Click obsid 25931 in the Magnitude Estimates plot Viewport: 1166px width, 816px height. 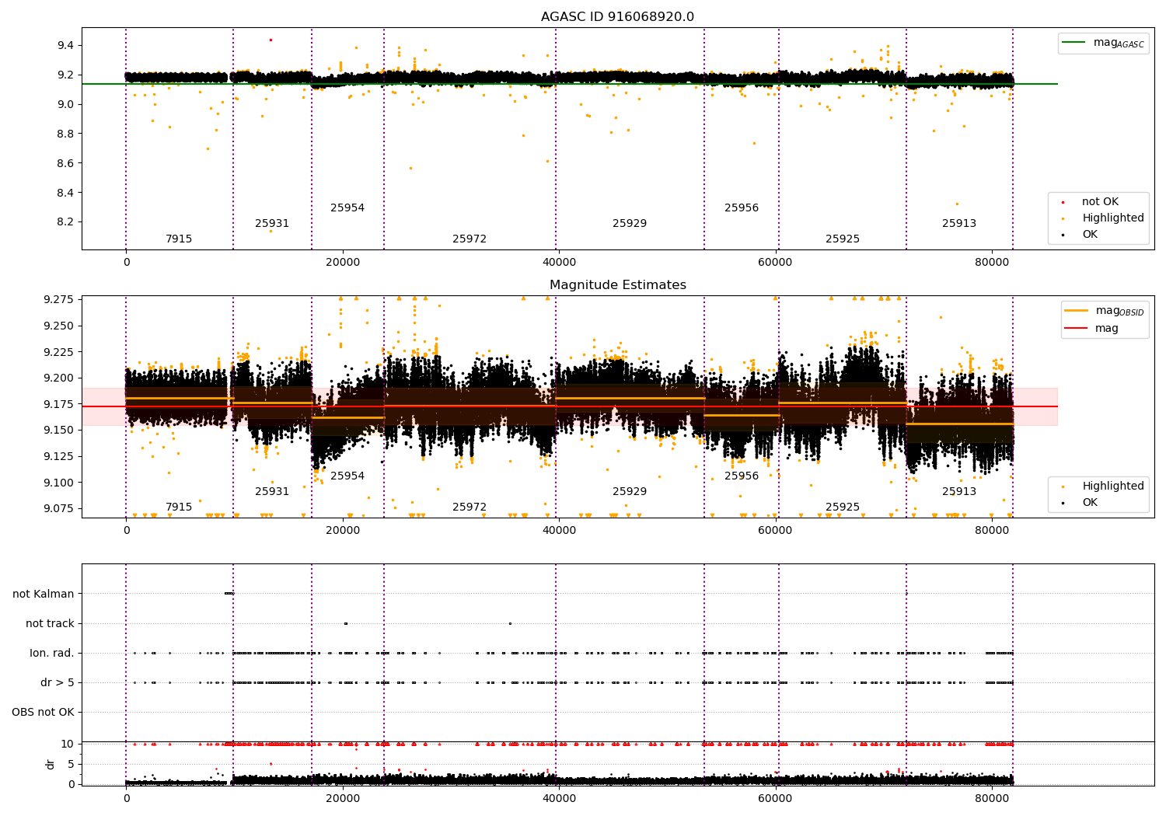(272, 492)
